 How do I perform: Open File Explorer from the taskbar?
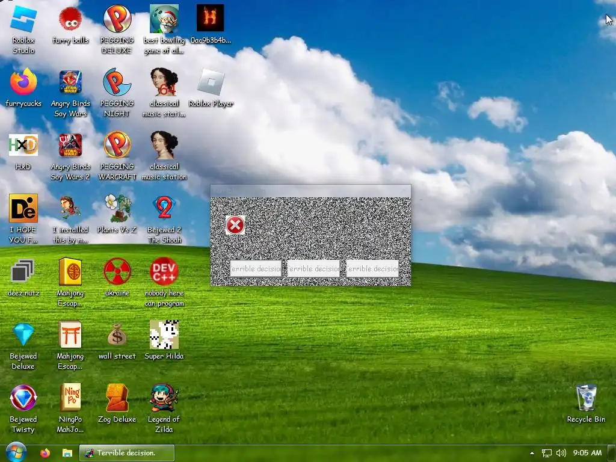pos(67,453)
